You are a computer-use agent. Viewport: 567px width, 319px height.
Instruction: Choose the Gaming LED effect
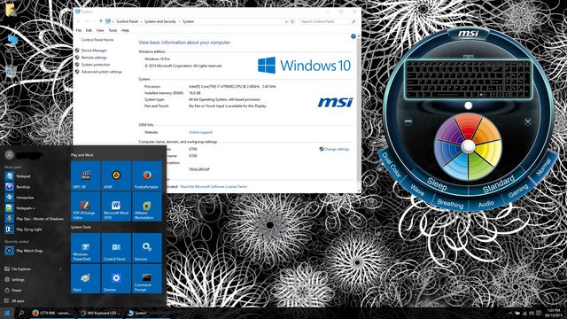pyautogui.click(x=518, y=191)
